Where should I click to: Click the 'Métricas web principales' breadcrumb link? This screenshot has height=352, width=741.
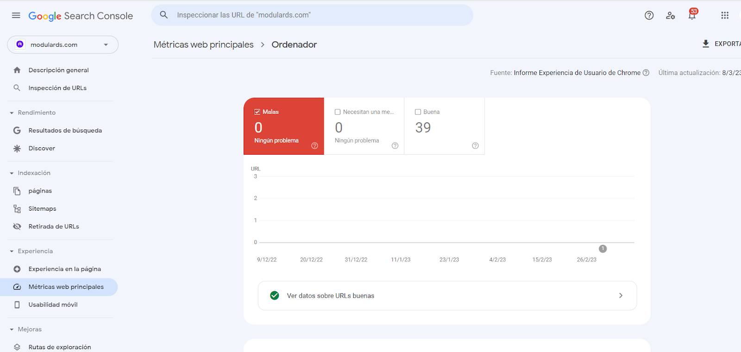click(x=203, y=44)
